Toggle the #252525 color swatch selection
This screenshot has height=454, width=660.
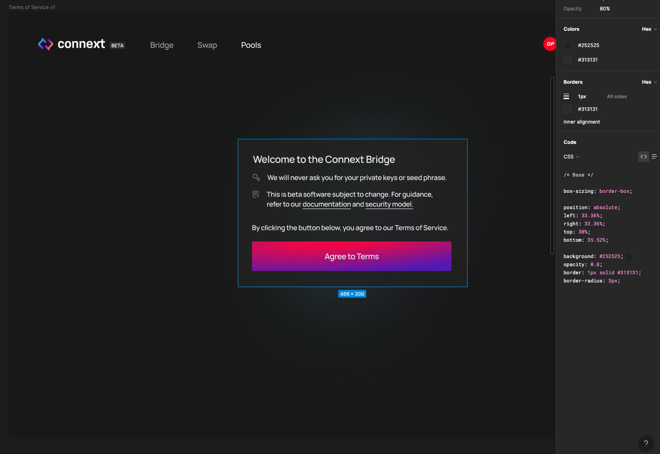tap(567, 45)
